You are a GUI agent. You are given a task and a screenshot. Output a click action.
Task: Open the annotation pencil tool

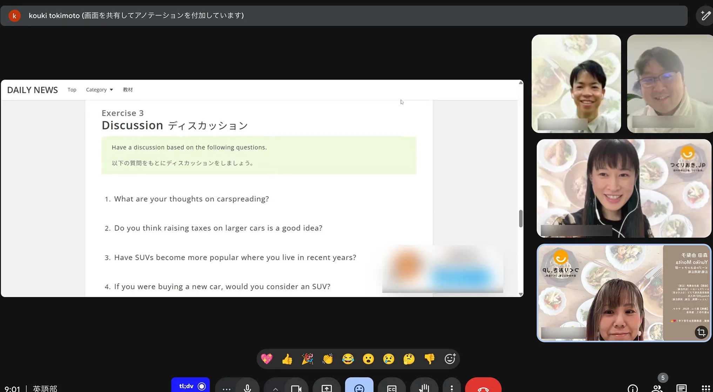[x=705, y=15]
